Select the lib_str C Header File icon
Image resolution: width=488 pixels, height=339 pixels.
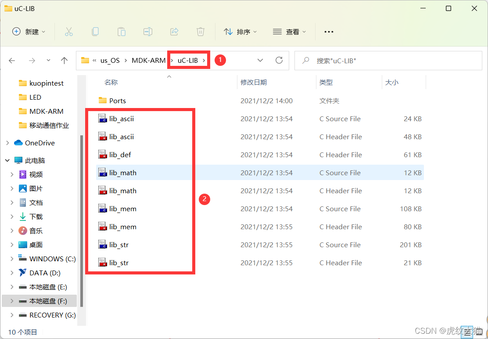103,263
